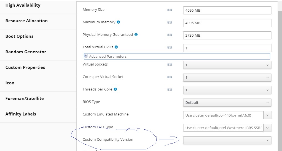This screenshot has width=282, height=151.
Task: Open the Threads per Core dropdown
Action: (227, 90)
